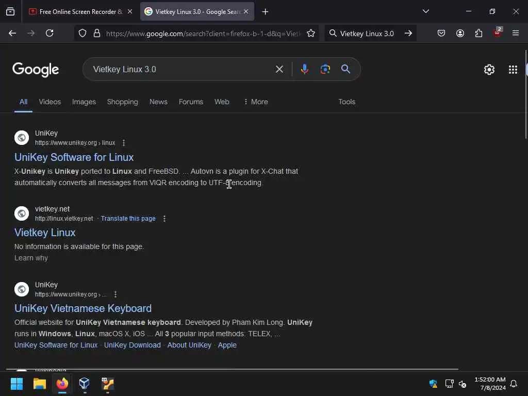Go back to previous page
The height and width of the screenshot is (396, 528).
12,33
